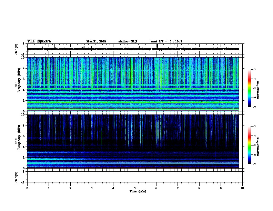
Task: Click the ch.1 colorbar log(PSD) label
Action: coord(258,90)
